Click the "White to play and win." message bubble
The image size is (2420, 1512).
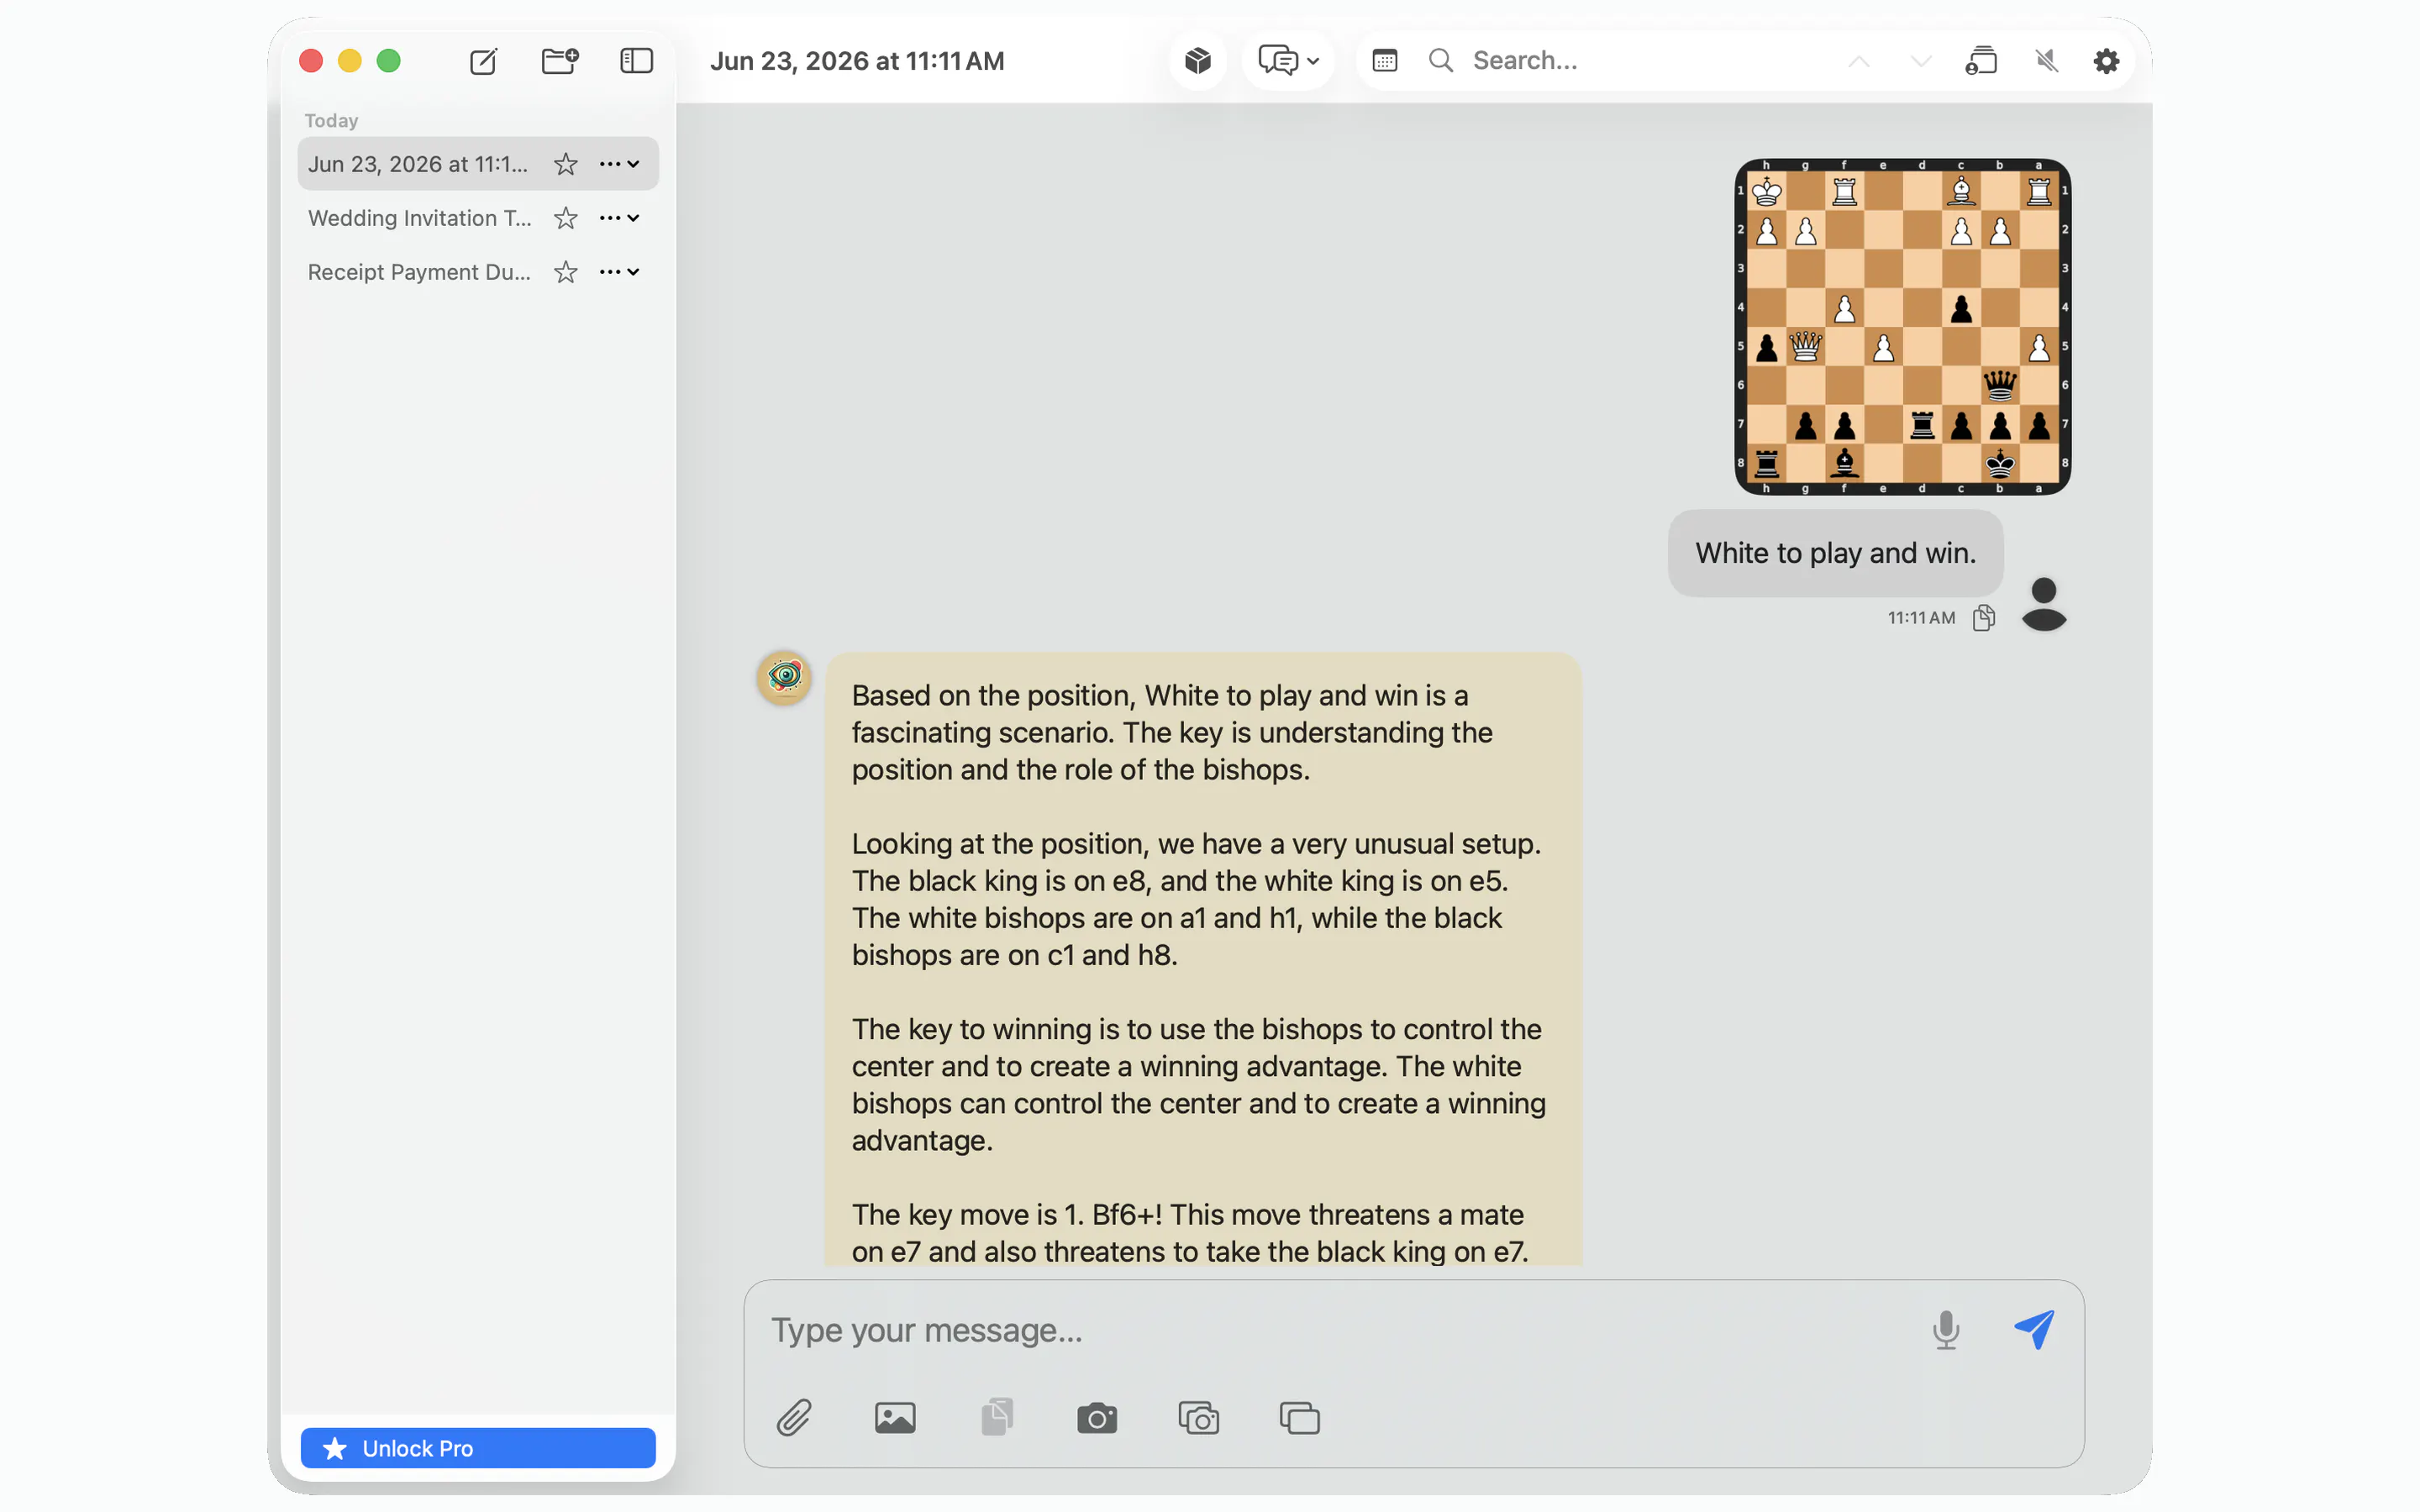1835,553
